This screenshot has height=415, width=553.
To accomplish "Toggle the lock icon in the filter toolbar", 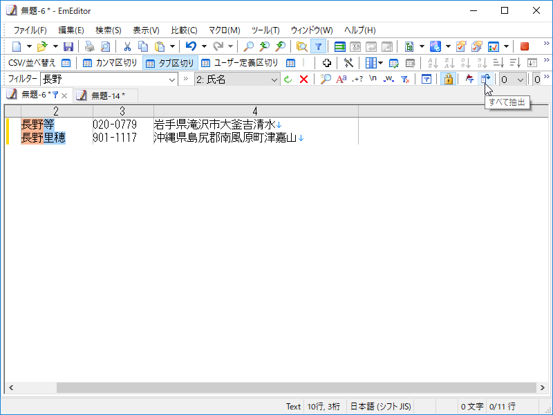I will (x=448, y=78).
